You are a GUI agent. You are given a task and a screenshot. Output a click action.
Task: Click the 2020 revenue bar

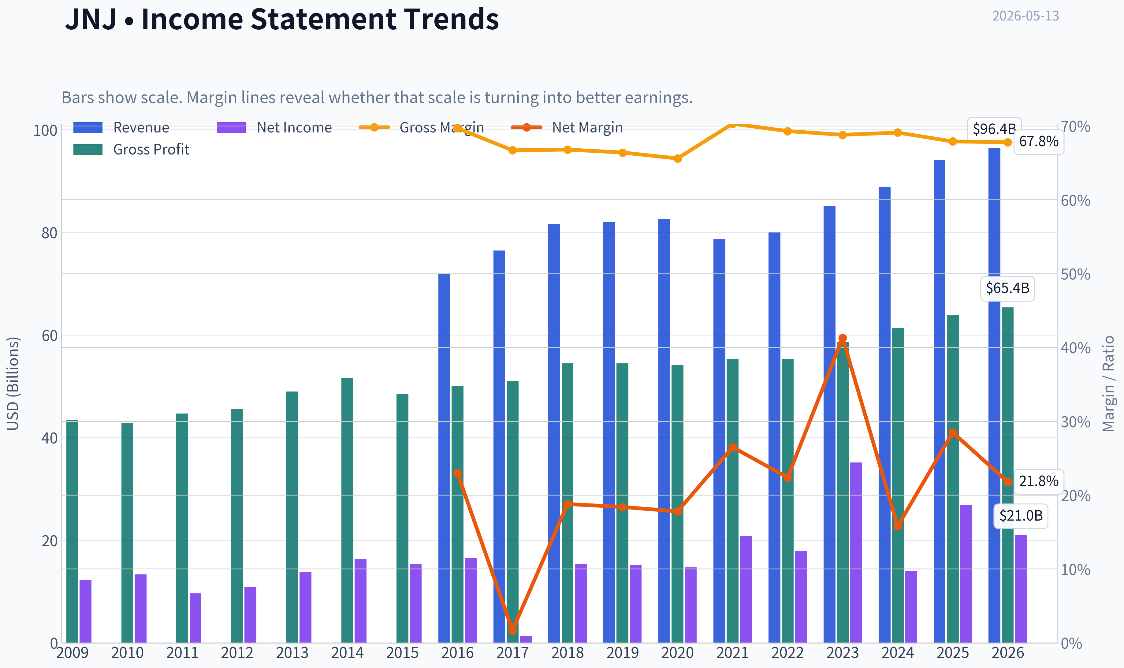pos(664,431)
